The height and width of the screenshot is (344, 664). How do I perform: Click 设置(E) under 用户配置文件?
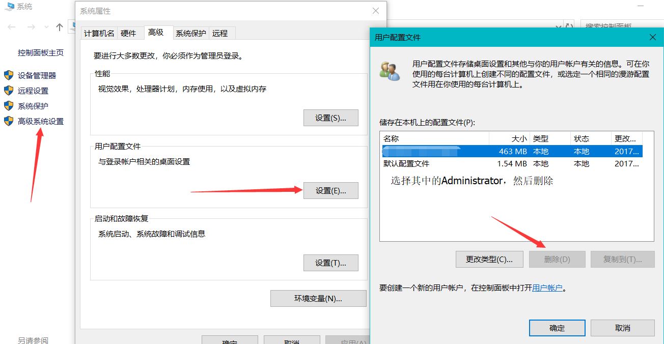[x=330, y=190]
